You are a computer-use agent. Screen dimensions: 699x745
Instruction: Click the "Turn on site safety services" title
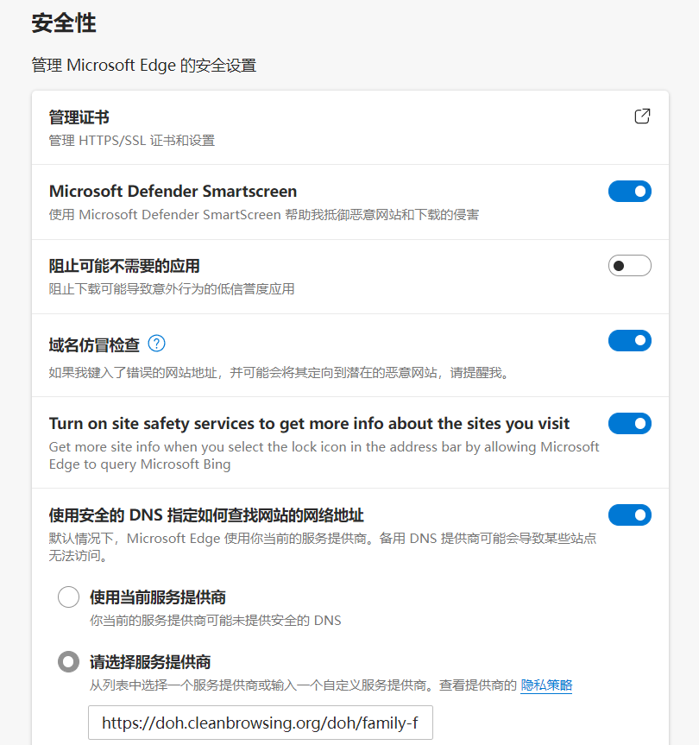point(309,423)
